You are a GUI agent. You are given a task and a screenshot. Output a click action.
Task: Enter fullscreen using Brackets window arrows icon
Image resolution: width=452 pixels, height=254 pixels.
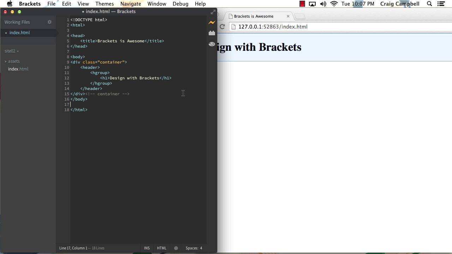tap(213, 12)
